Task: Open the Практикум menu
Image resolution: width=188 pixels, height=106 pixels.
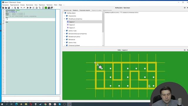Action: click(x=42, y=5)
